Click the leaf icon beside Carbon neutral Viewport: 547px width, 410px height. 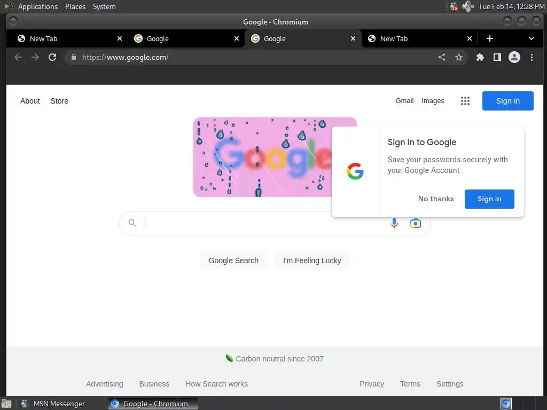229,358
